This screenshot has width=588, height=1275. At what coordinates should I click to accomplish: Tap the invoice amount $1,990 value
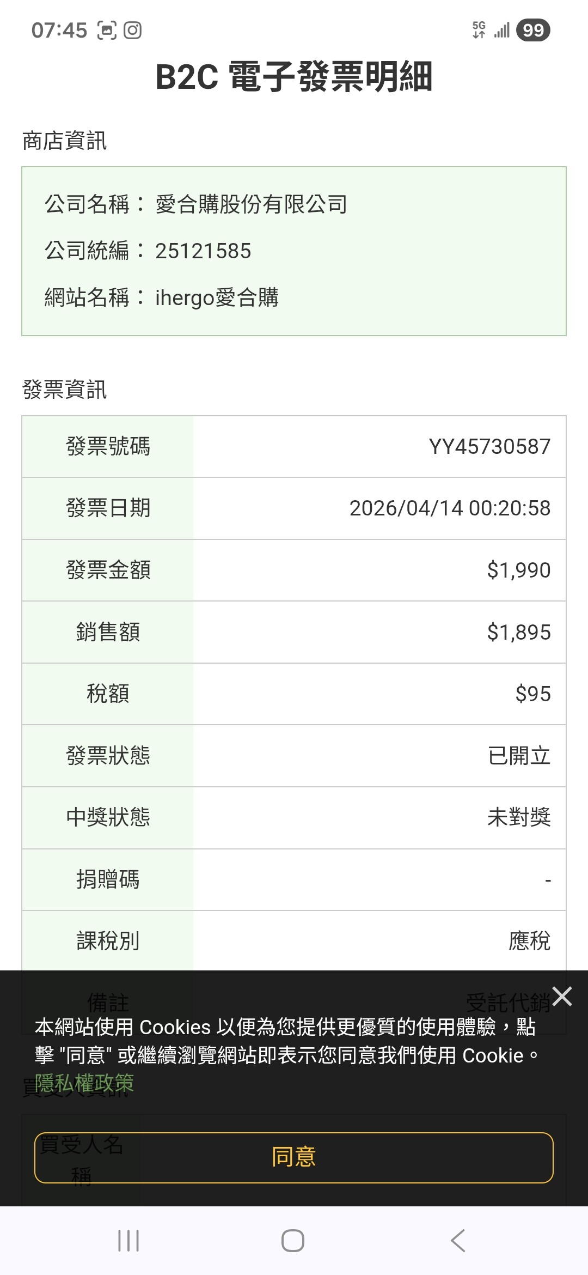(519, 570)
